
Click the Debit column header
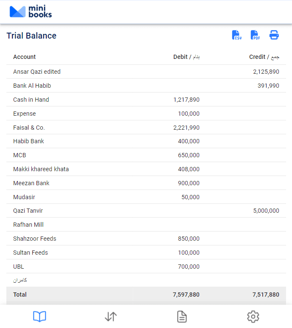[186, 57]
